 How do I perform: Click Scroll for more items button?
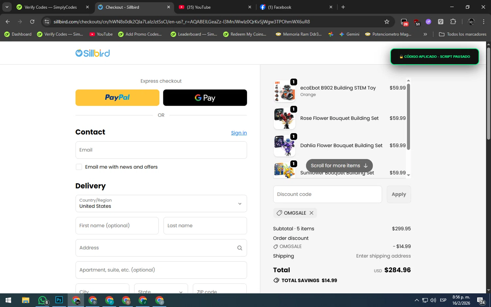339,166
